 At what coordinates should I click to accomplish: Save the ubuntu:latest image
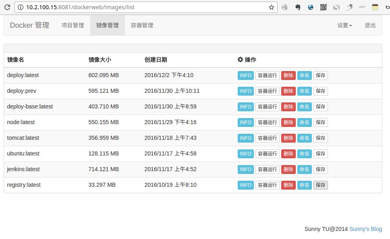[321, 154]
